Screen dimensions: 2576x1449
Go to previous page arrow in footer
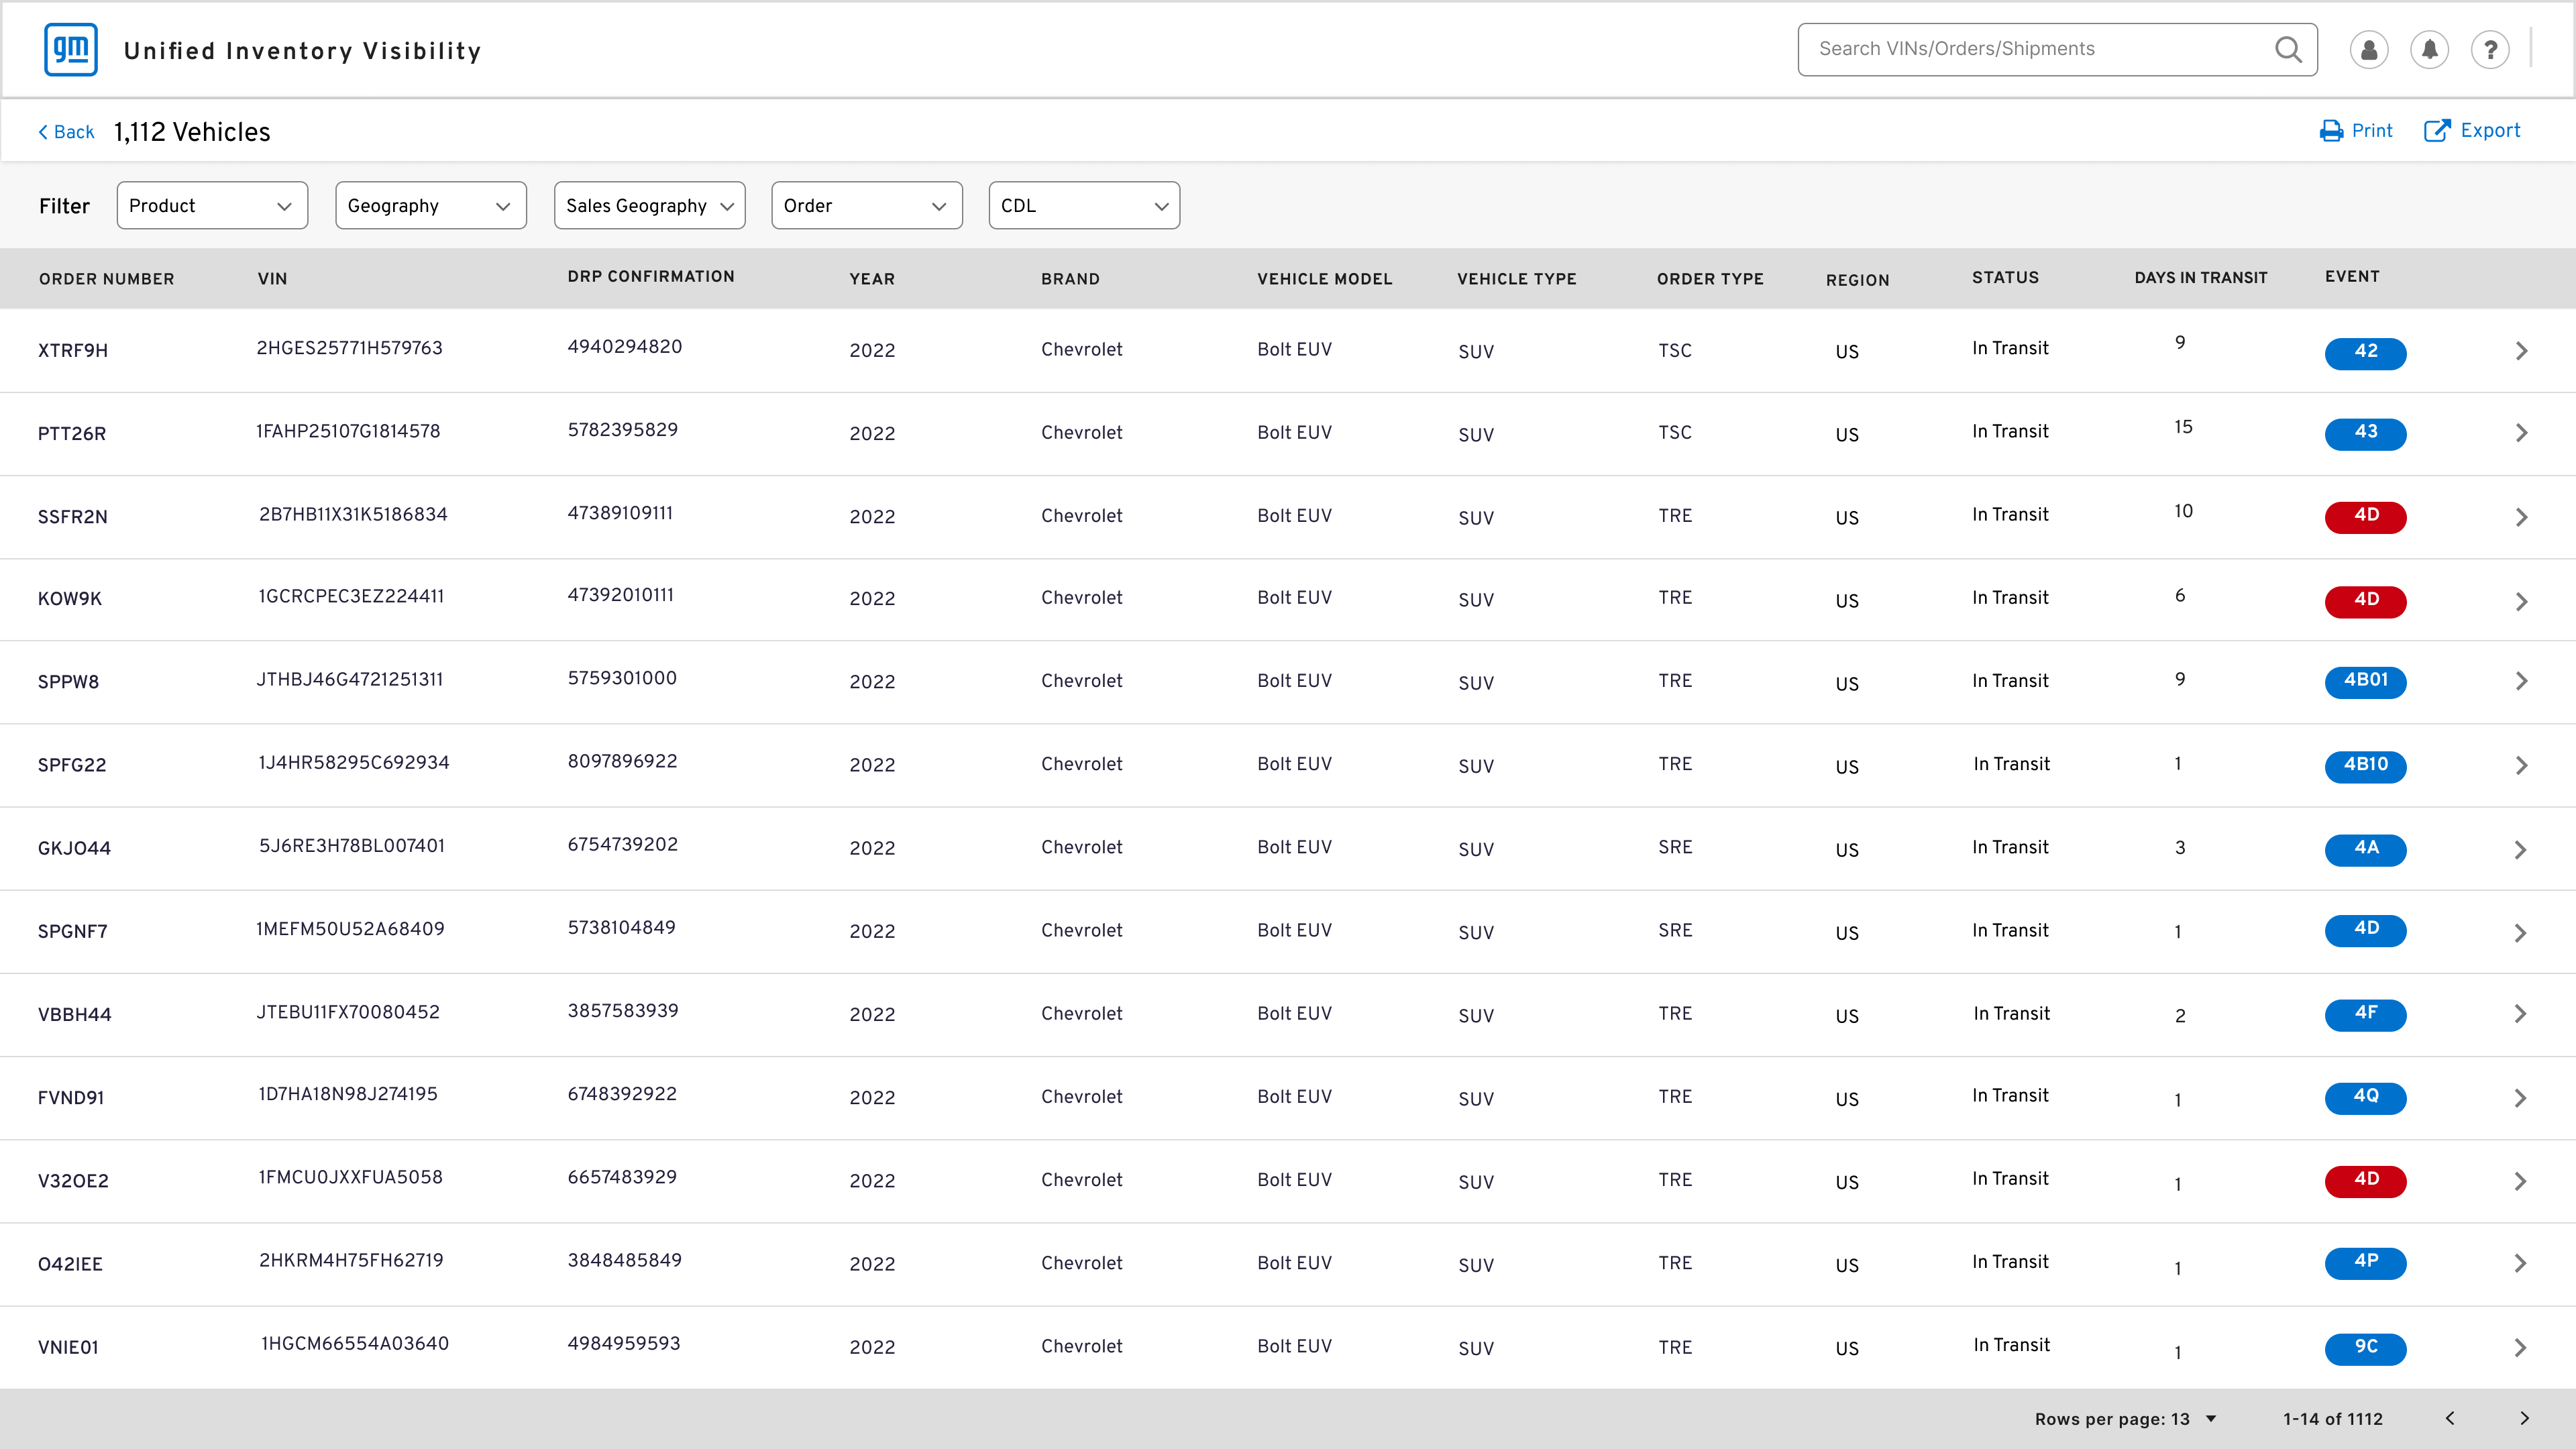[2450, 1418]
